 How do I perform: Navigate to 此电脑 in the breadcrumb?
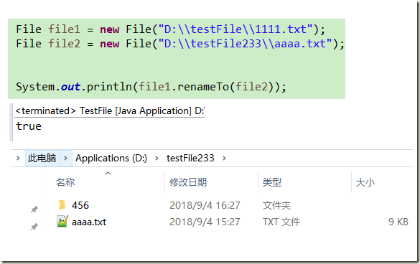[42, 159]
